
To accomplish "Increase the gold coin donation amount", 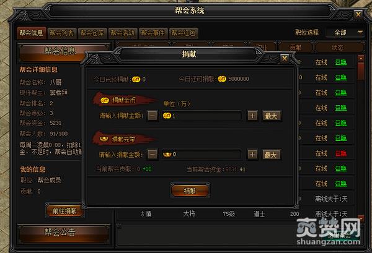I will pos(252,116).
